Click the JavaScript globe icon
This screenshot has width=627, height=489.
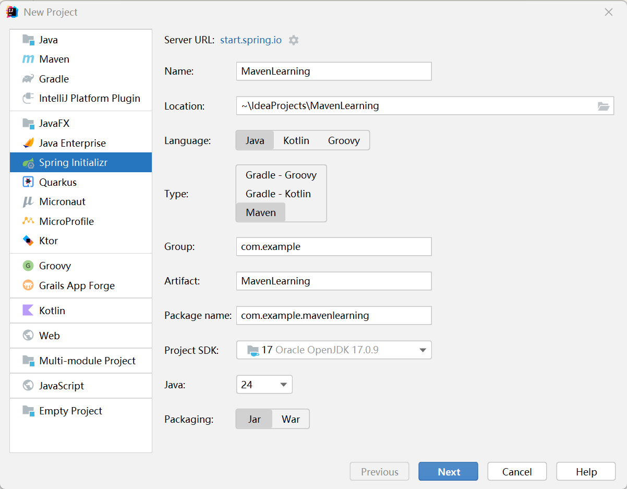[28, 386]
